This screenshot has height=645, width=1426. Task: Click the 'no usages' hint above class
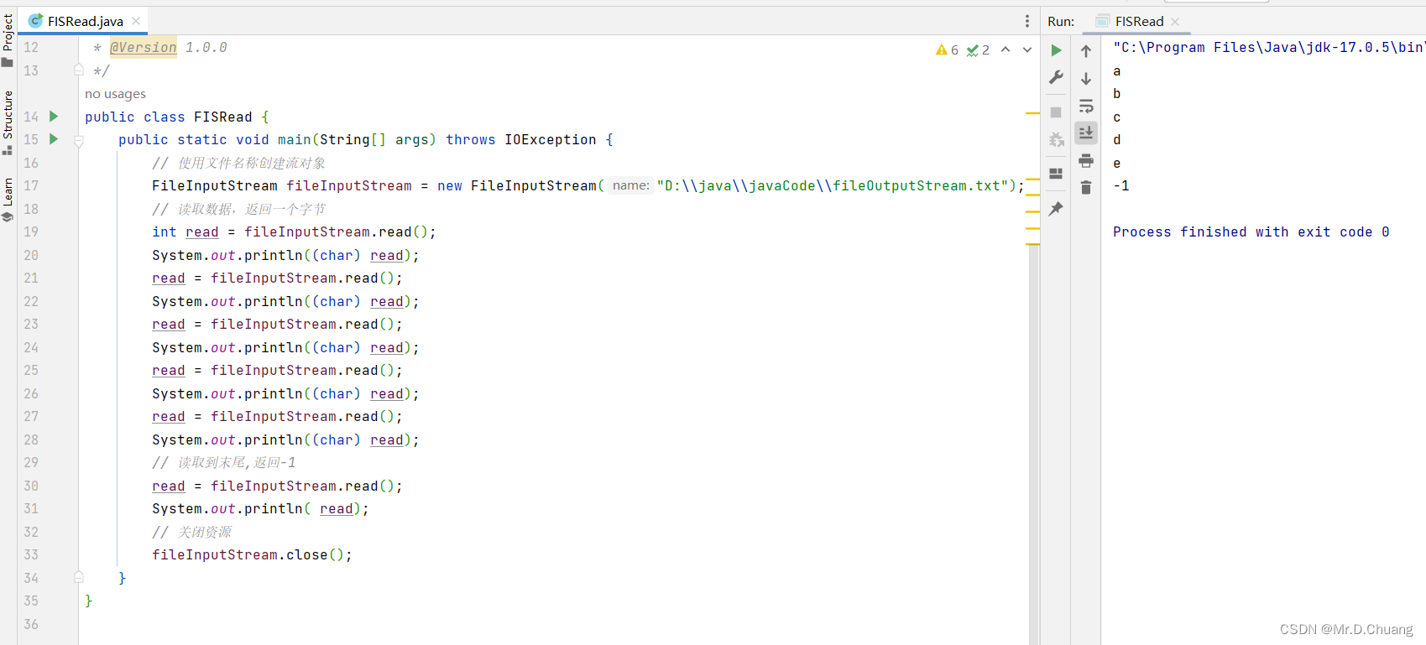tap(115, 94)
